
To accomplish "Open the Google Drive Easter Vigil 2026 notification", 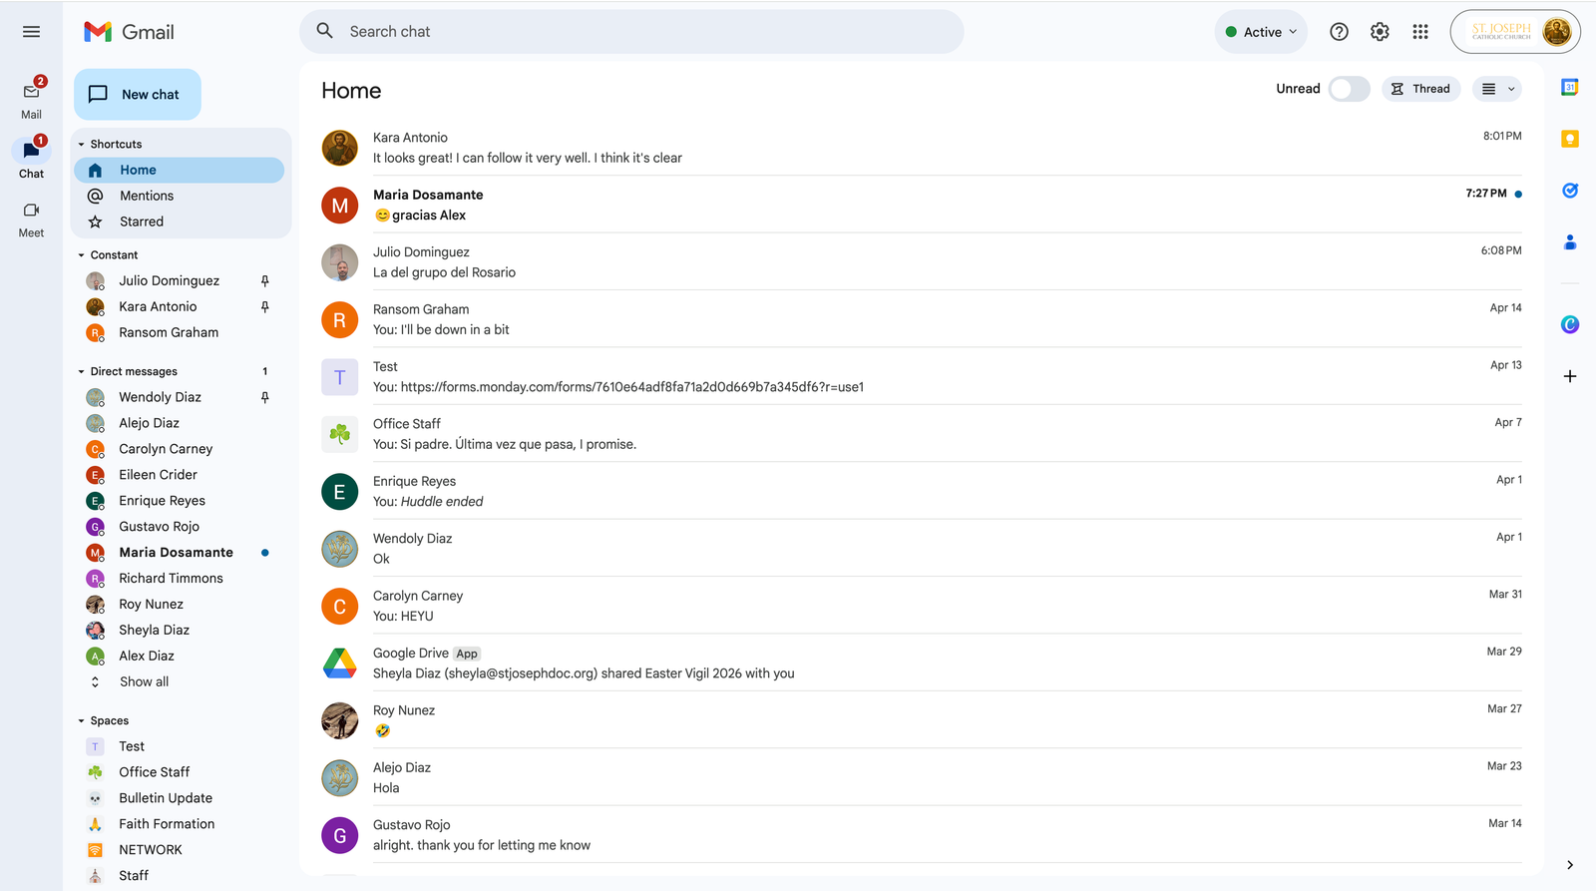I will pyautogui.click(x=922, y=664).
